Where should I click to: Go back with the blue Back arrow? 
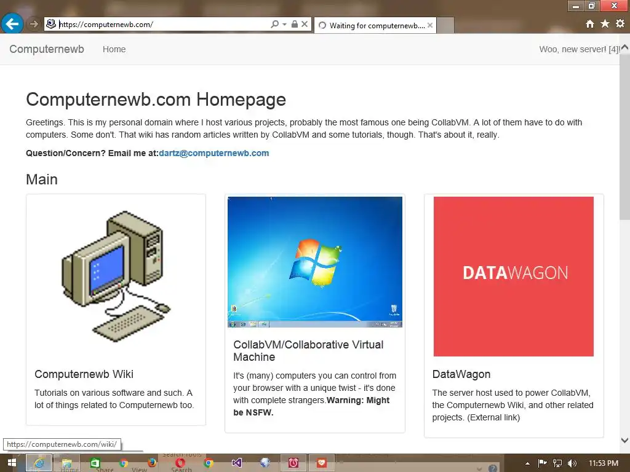pyautogui.click(x=12, y=24)
